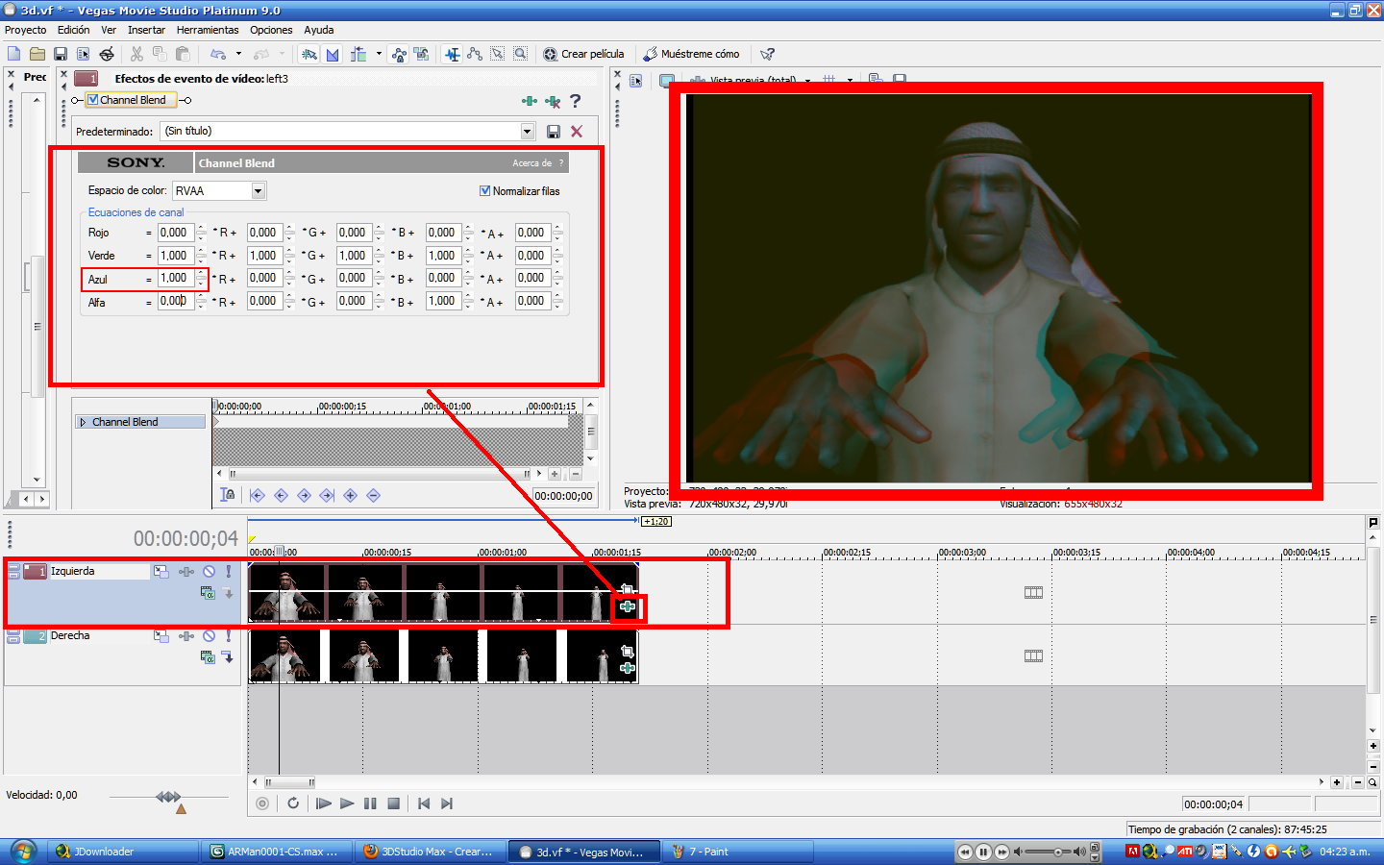The width and height of the screenshot is (1384, 865).
Task: Save the project with the floppy disk icon
Action: click(61, 54)
